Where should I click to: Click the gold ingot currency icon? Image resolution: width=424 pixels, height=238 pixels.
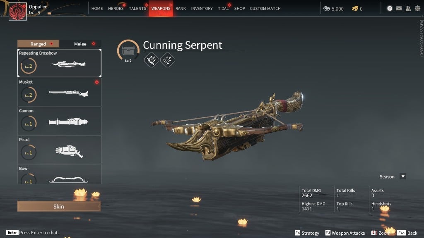click(355, 9)
